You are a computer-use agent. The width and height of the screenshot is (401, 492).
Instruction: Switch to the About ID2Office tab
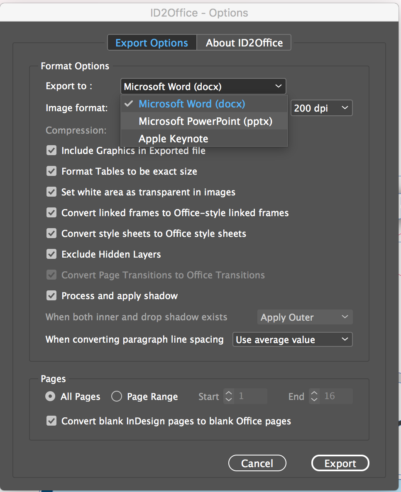point(244,43)
